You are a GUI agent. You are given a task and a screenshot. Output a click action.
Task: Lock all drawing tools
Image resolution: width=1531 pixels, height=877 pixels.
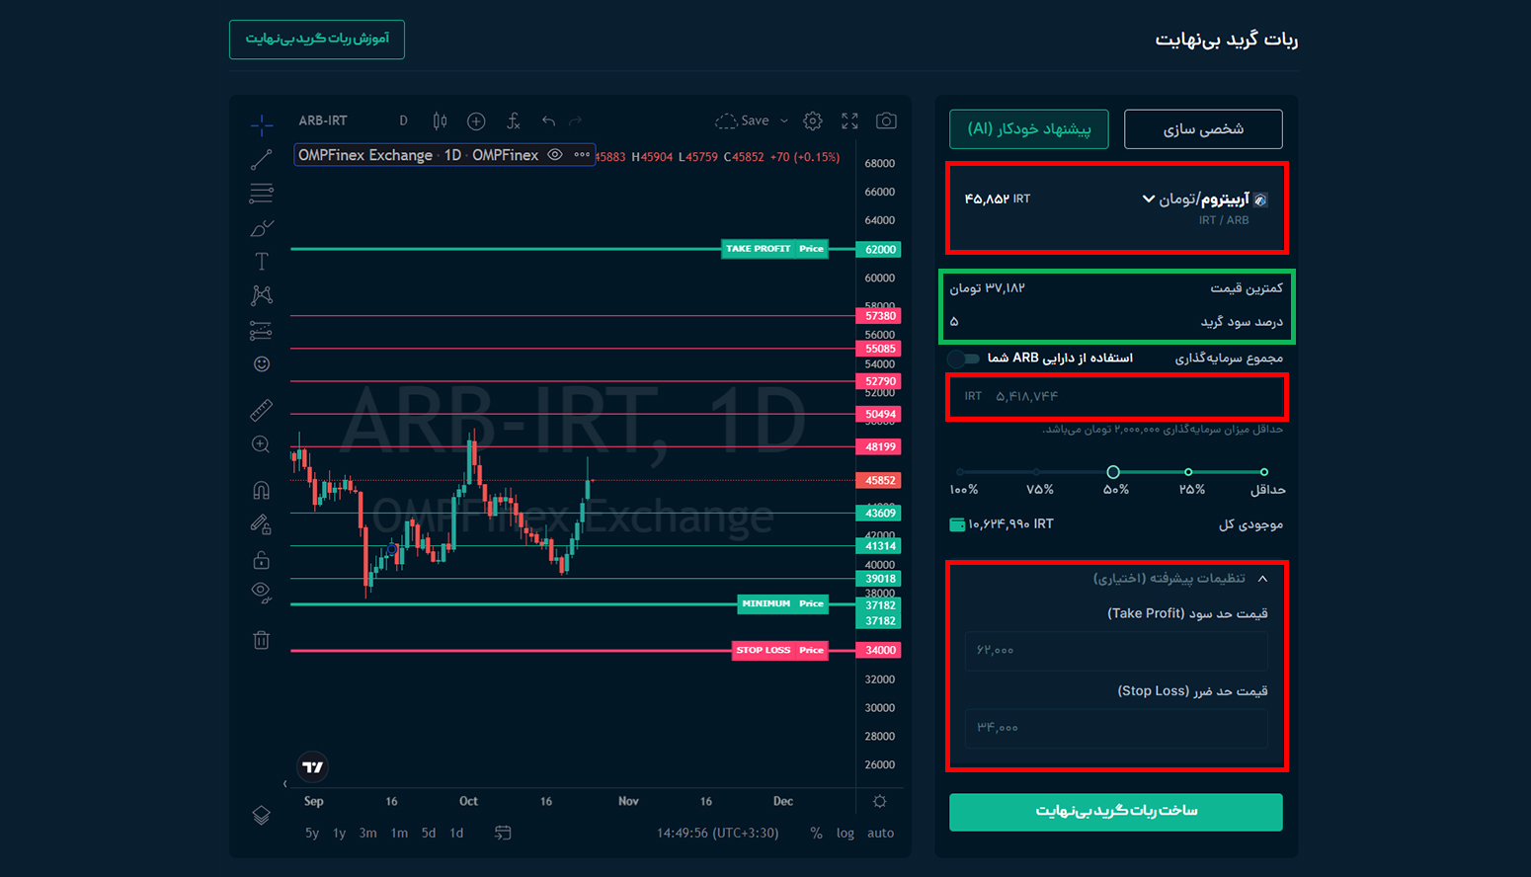261,560
